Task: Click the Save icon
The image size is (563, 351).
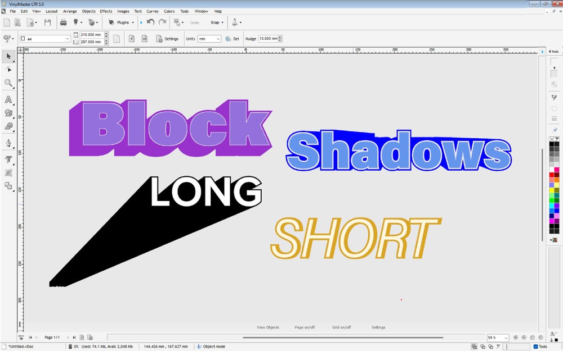Action: click(x=48, y=22)
